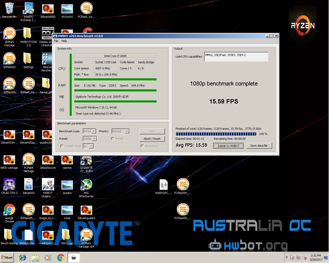Toggle the Monitoring checkbox
Viewport: 329px width, 263px height.
coord(142,146)
